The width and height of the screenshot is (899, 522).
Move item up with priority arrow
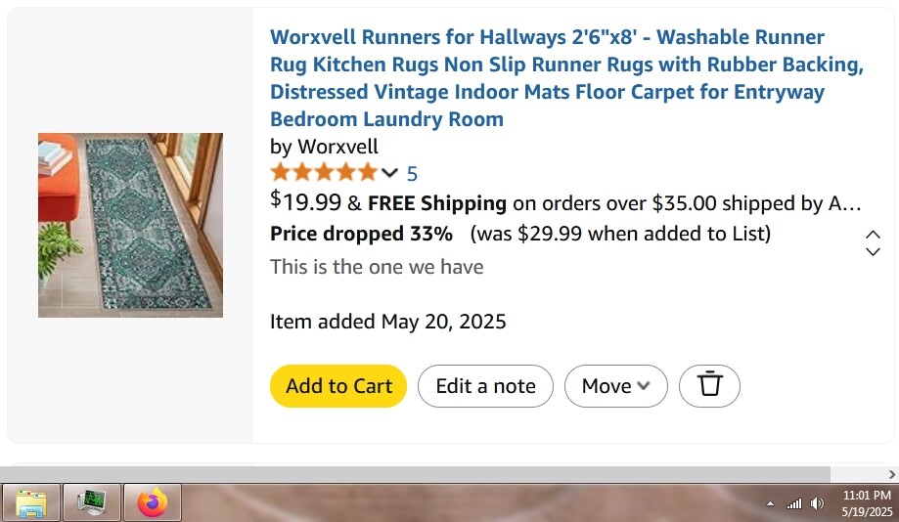873,235
